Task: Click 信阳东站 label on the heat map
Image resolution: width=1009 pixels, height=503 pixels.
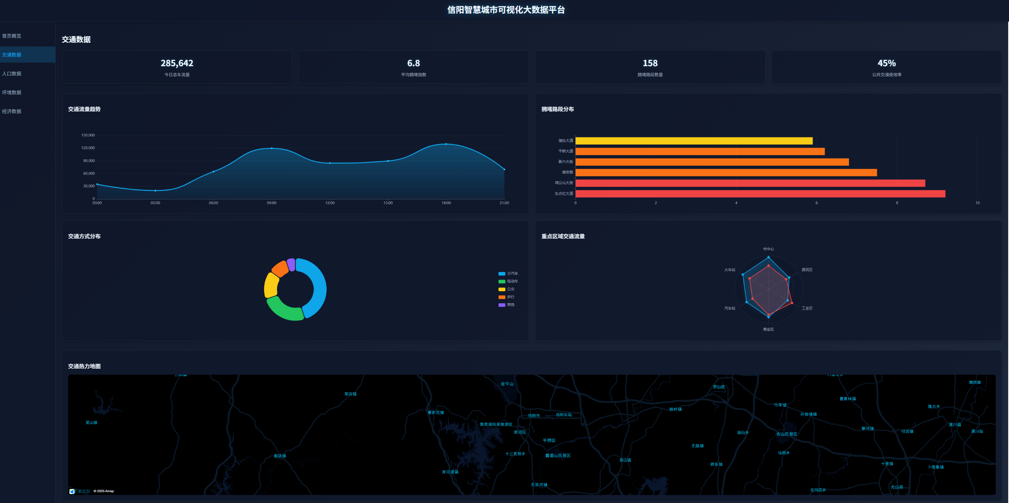Action: (563, 415)
